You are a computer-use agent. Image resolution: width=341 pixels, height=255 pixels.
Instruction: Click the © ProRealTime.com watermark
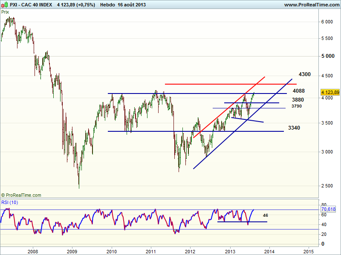(21, 195)
